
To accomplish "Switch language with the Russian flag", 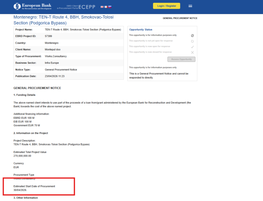I will 110,7.
